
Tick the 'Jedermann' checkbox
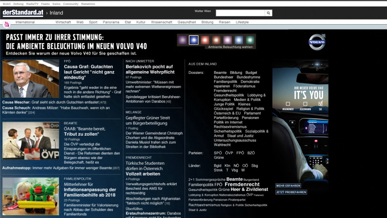305,104
